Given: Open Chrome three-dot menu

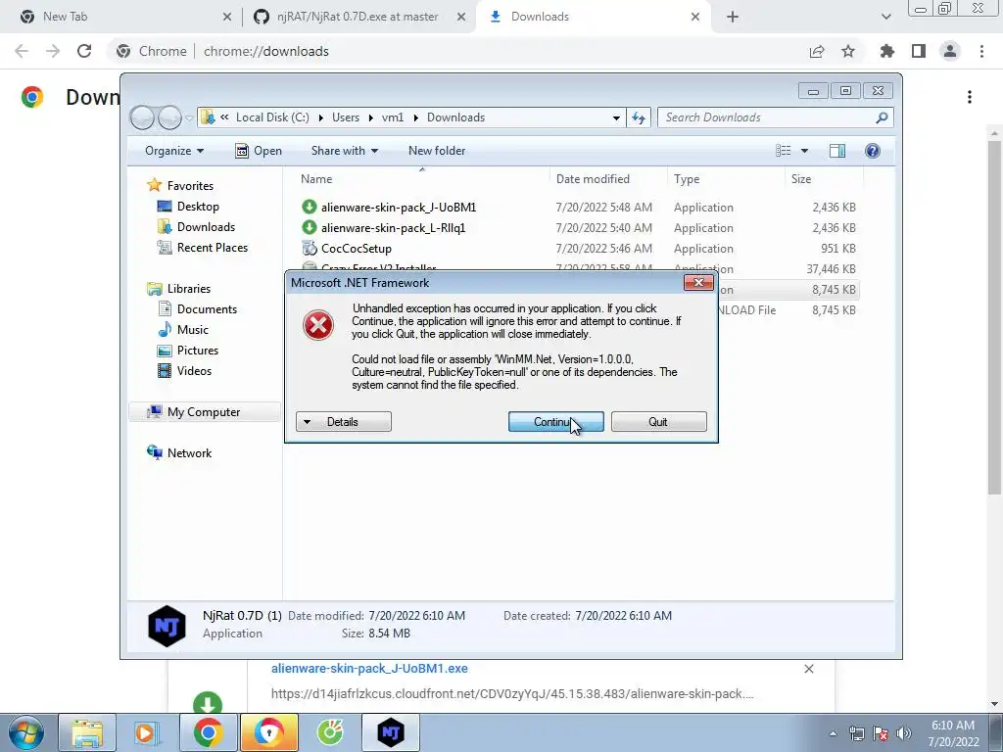Looking at the screenshot, I should tap(981, 51).
